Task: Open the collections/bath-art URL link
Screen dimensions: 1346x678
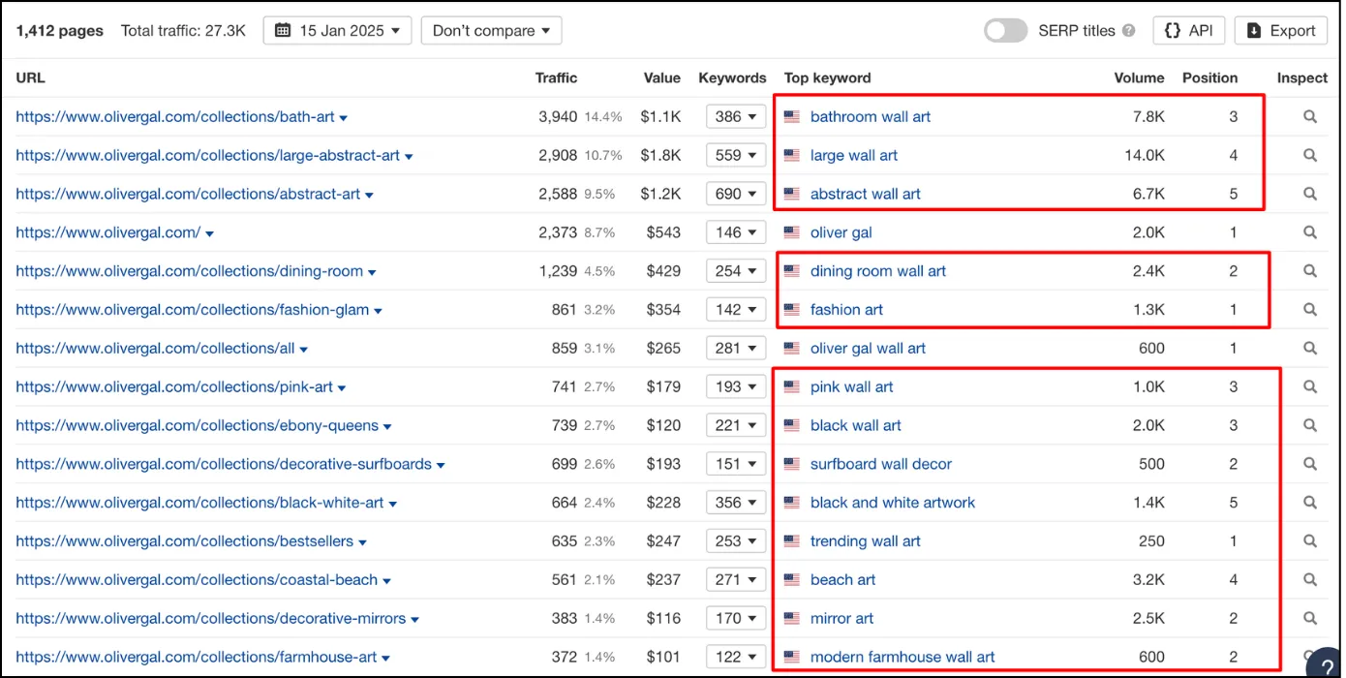Action: [x=175, y=116]
